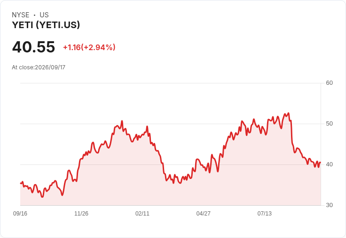The image size is (346, 238).
Task: Click the At close:2026/09/17 date text
Action: [39, 67]
